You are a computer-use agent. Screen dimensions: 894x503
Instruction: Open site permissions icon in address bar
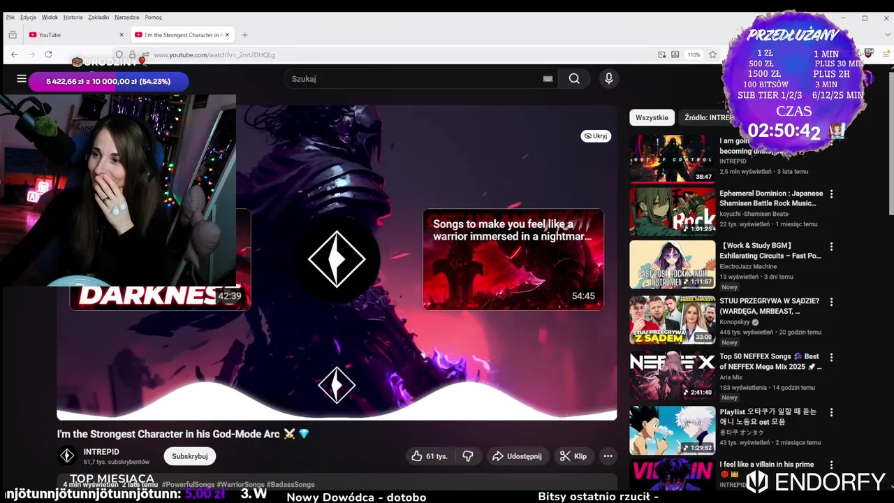coord(145,54)
